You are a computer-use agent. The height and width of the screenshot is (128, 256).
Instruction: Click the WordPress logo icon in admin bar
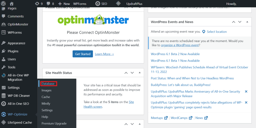click(x=3, y=3)
